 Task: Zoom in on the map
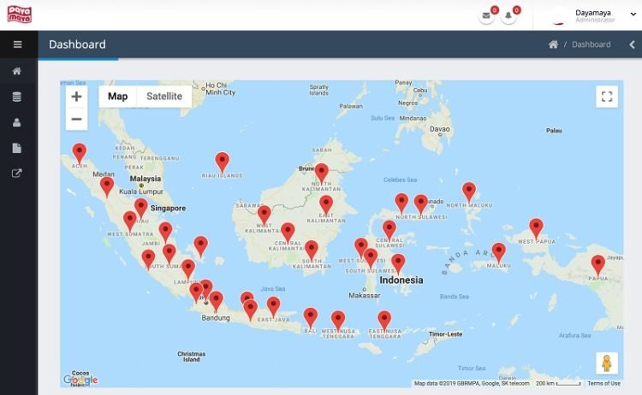76,97
